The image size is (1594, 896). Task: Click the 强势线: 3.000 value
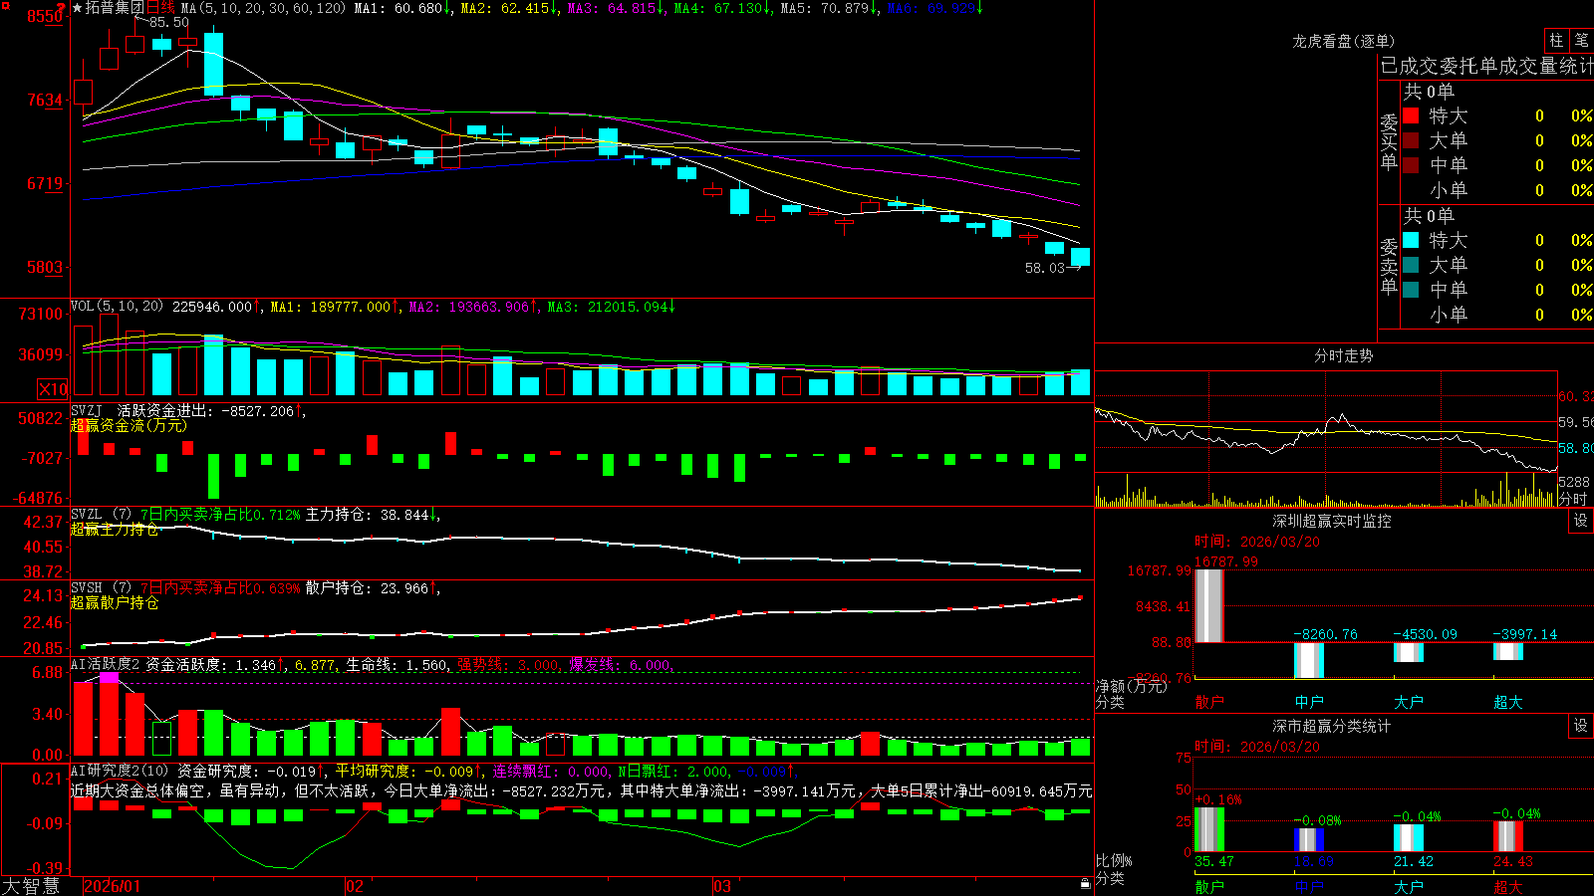pos(510,665)
